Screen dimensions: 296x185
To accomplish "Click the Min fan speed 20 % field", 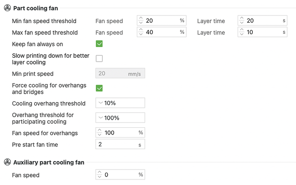I will pos(162,21).
